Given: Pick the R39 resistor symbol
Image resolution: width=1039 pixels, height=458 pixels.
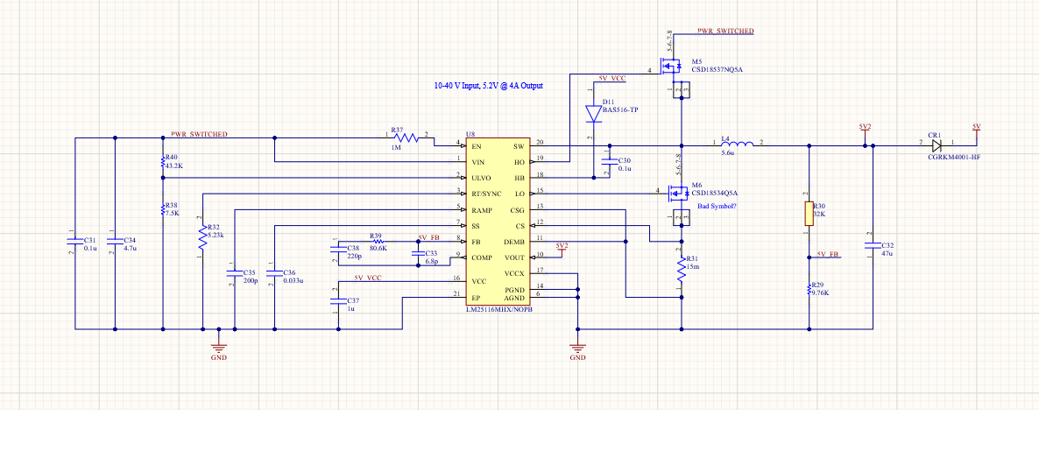Looking at the screenshot, I should pyautogui.click(x=378, y=242).
